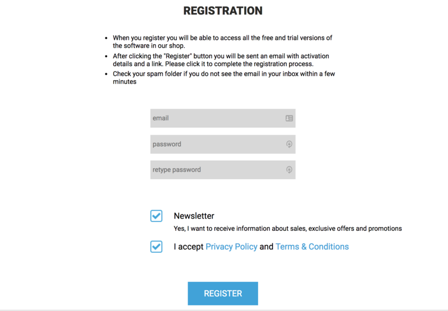The image size is (448, 311).
Task: Click into the password input field
Action: click(216, 144)
